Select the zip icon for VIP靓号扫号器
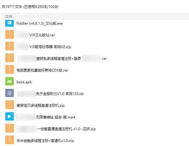 10,46
